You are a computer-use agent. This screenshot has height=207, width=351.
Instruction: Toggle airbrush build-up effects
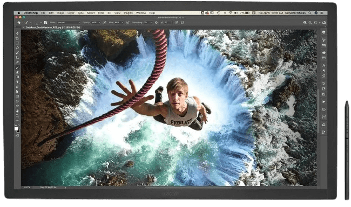[x=127, y=22]
